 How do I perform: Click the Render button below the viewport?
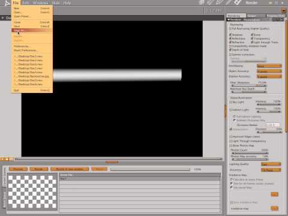point(39,169)
